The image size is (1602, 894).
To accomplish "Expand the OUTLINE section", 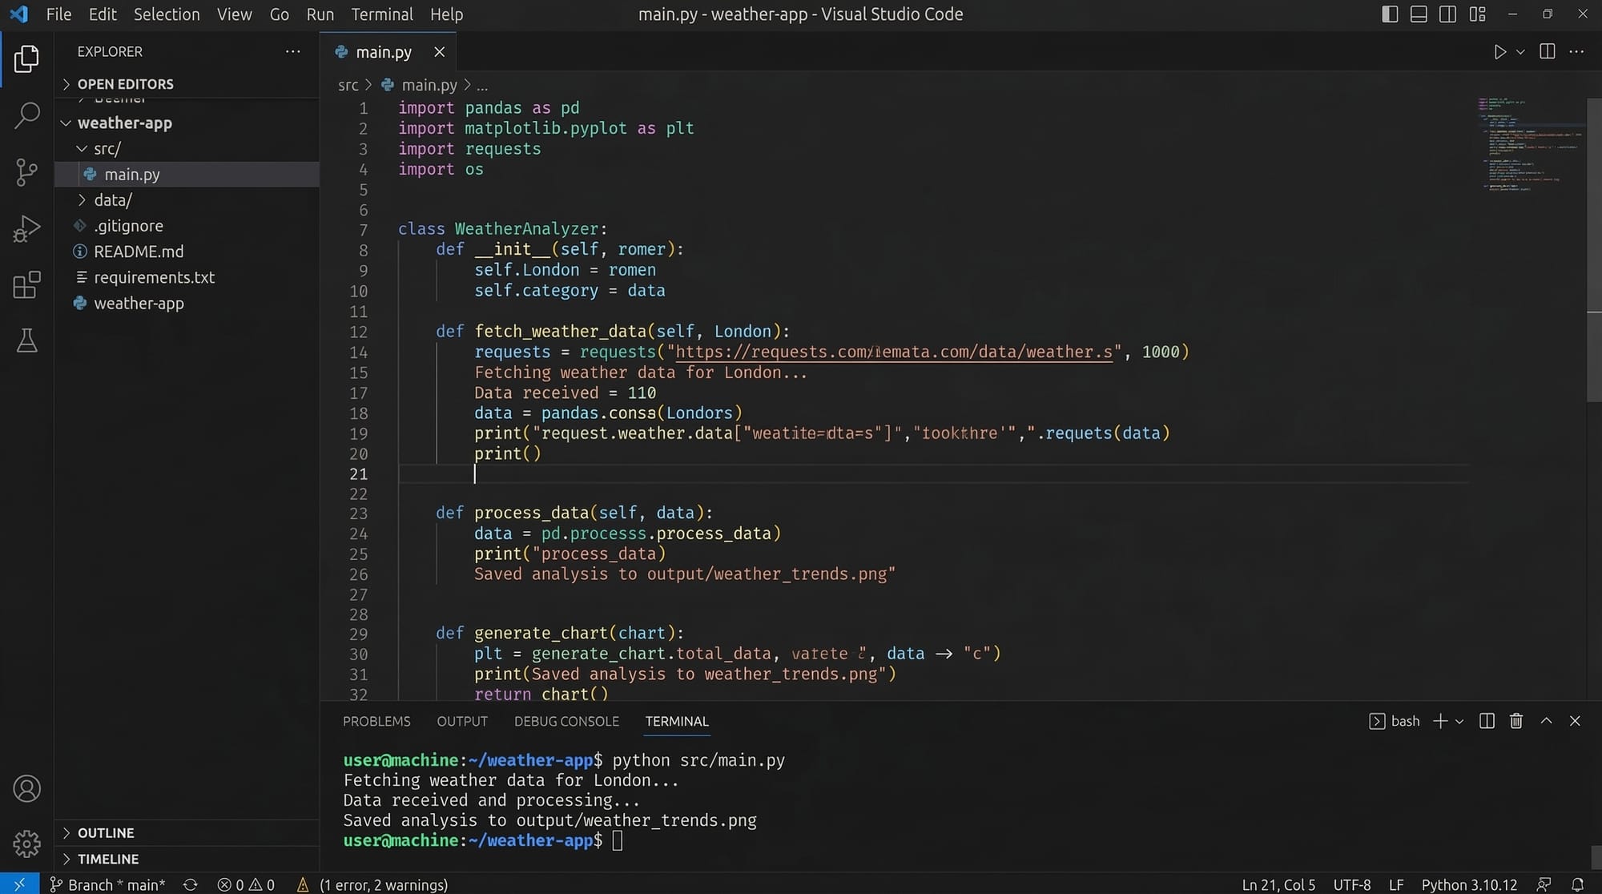I will pyautogui.click(x=106, y=833).
